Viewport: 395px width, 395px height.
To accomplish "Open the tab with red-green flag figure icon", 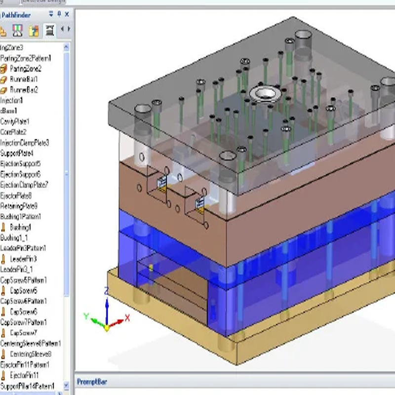I will (18, 31).
